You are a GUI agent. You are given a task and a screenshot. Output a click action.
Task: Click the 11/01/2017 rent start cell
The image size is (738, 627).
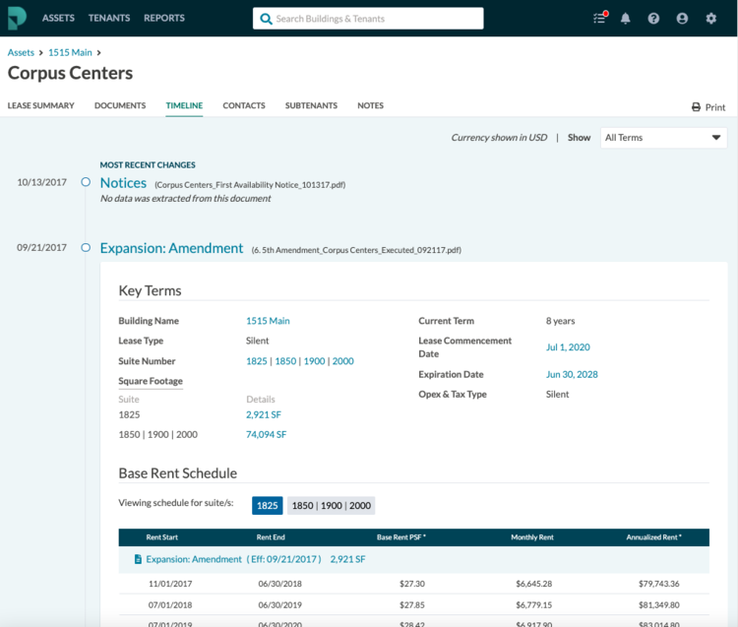pyautogui.click(x=170, y=584)
